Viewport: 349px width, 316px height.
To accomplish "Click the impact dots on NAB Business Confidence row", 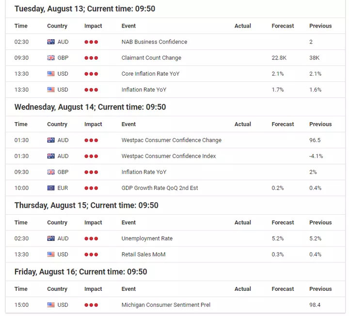I will pyautogui.click(x=91, y=42).
